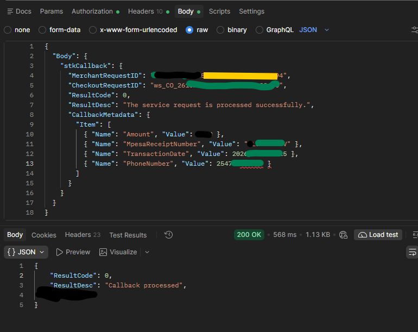The image size is (418, 332).
Task: Open the Test Results tab
Action: (x=128, y=235)
